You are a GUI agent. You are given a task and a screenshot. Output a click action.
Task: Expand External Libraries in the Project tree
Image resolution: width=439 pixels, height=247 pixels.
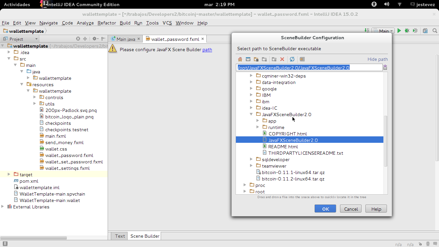(3, 207)
